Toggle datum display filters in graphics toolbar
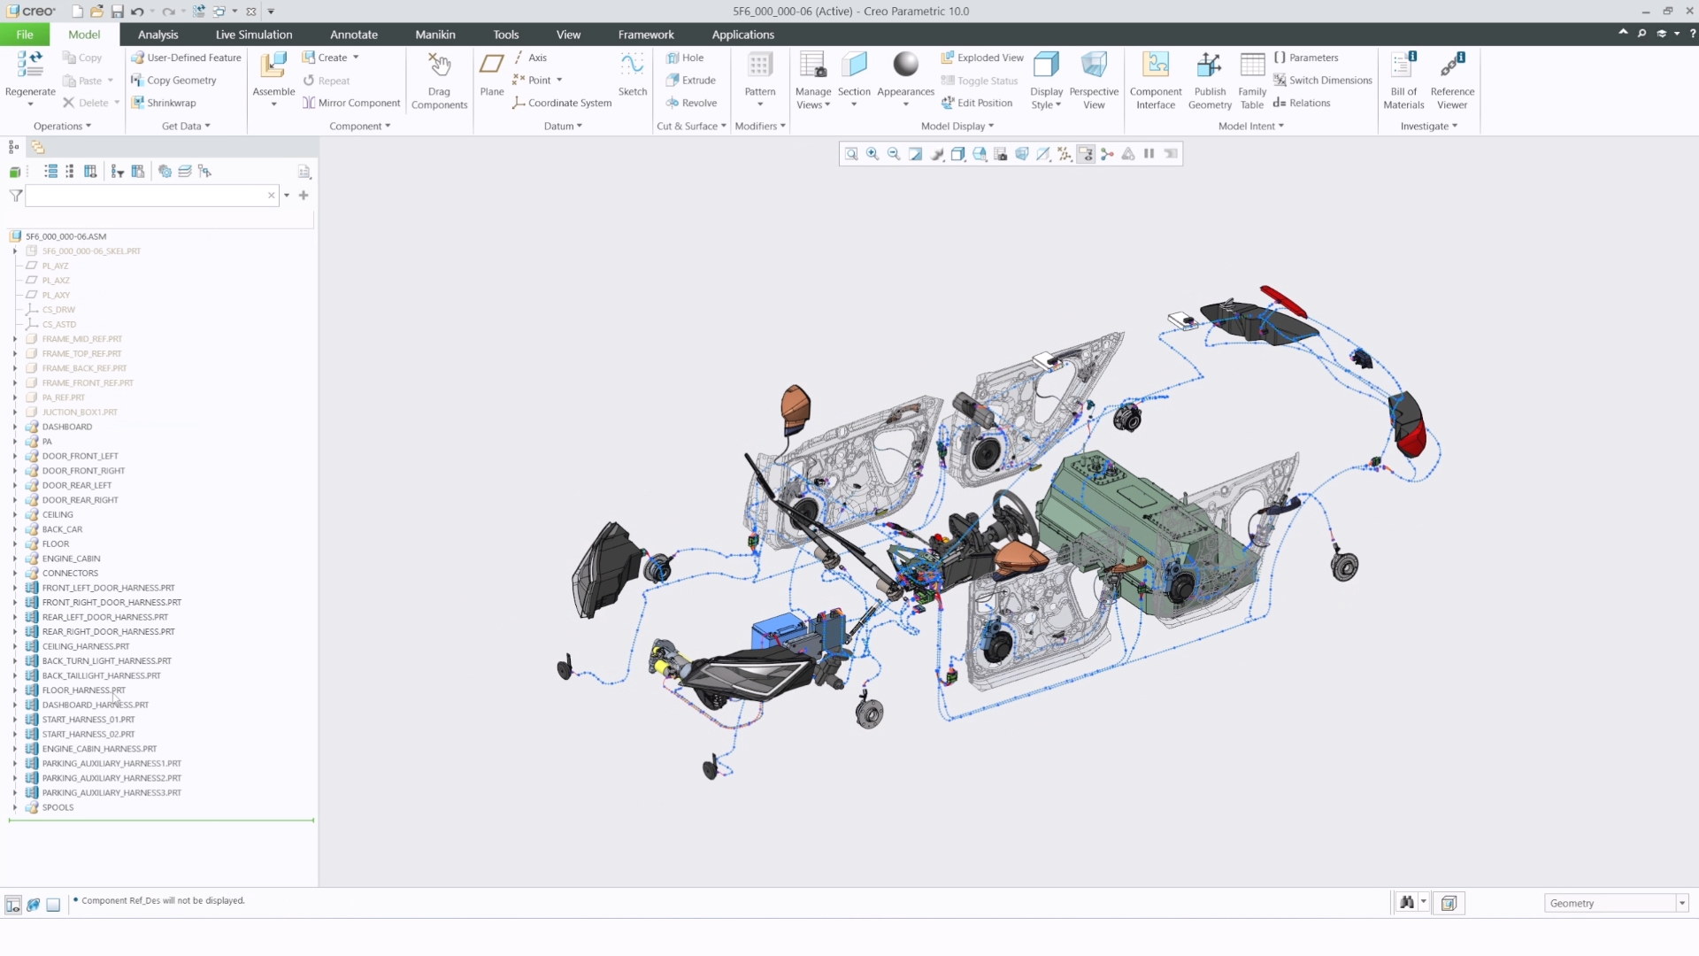 point(1065,154)
